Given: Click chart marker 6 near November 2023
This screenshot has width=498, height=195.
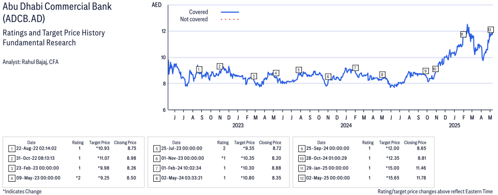Looking at the screenshot, I should pos(328,77).
